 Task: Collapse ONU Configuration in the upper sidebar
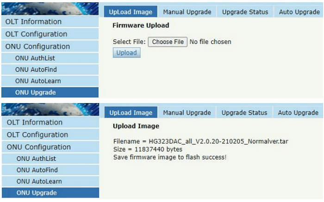click(x=37, y=47)
